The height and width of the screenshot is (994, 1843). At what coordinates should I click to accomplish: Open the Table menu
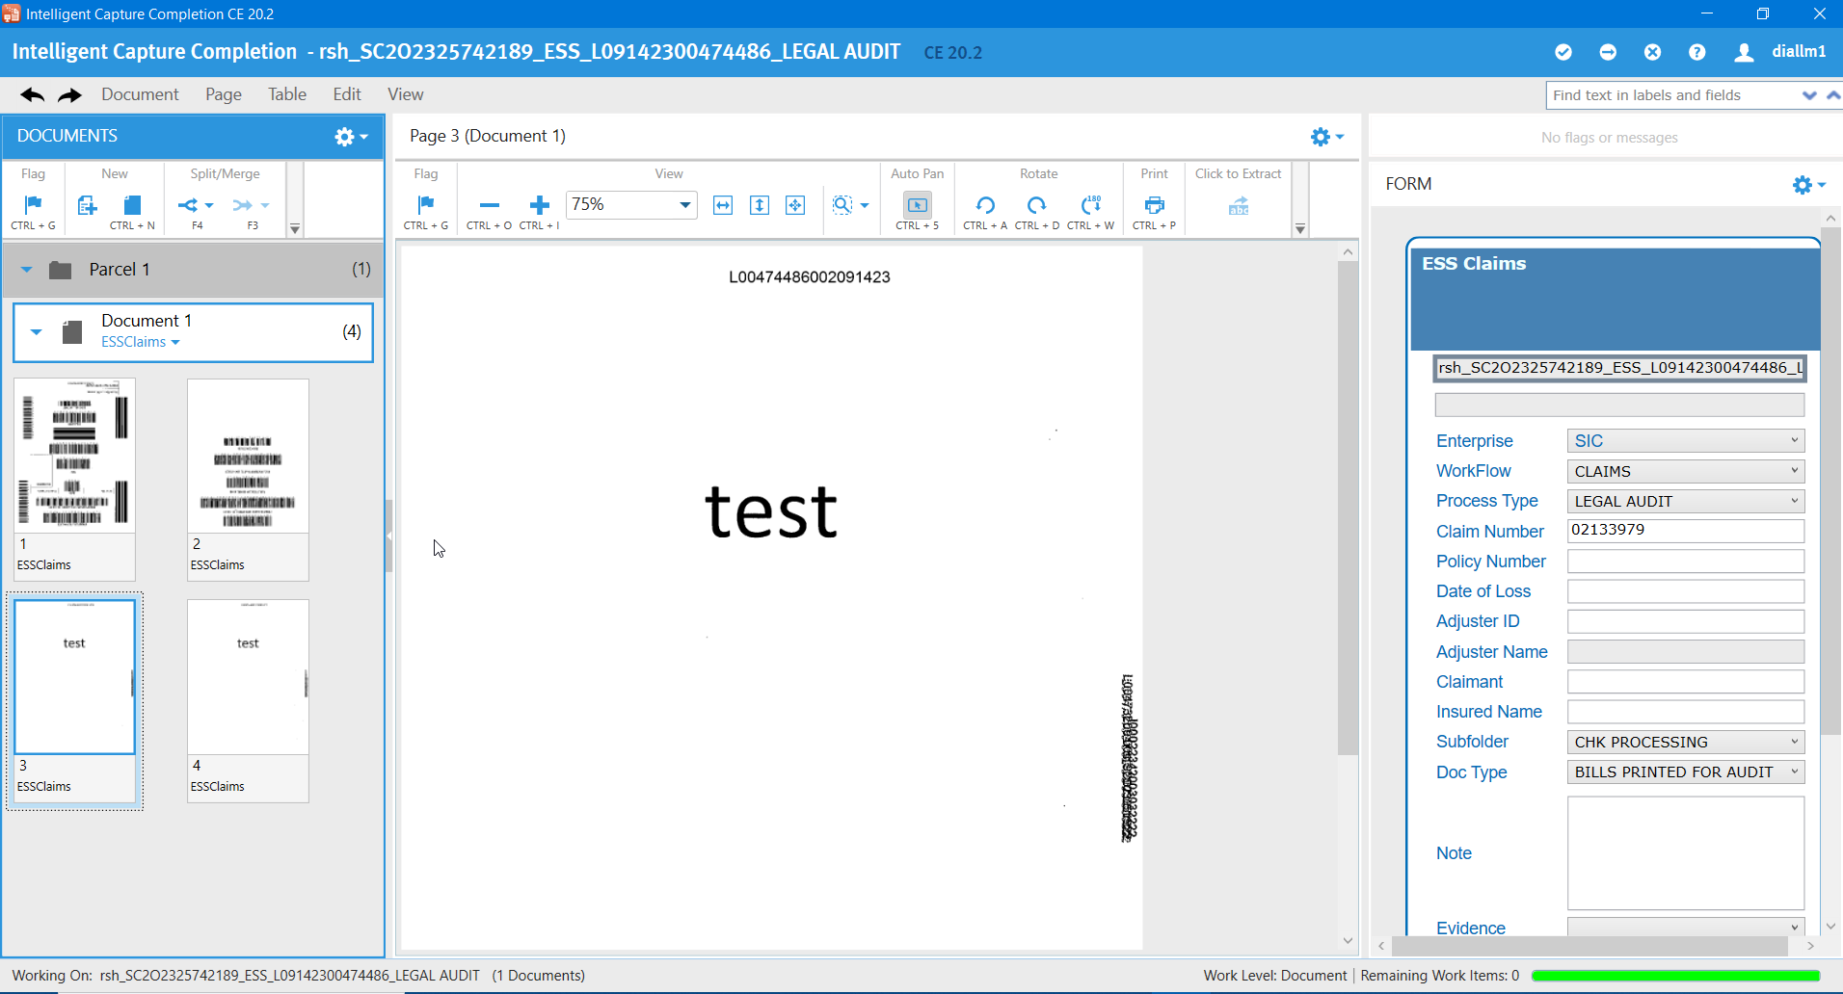coord(286,94)
